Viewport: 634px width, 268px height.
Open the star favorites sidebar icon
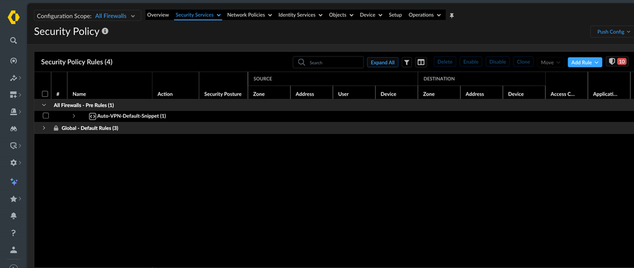point(13,199)
